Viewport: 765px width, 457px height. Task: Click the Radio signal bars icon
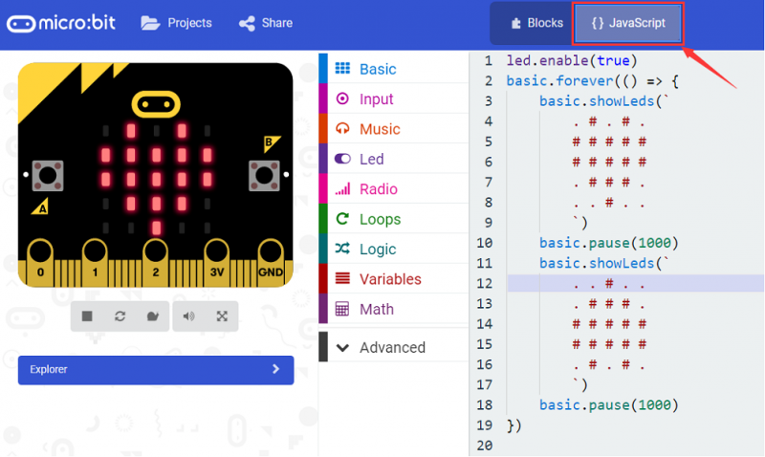point(342,188)
